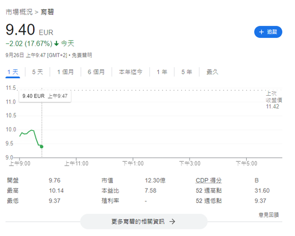
Task: Click the 意見回饋 feedback link
Action: pyautogui.click(x=269, y=215)
